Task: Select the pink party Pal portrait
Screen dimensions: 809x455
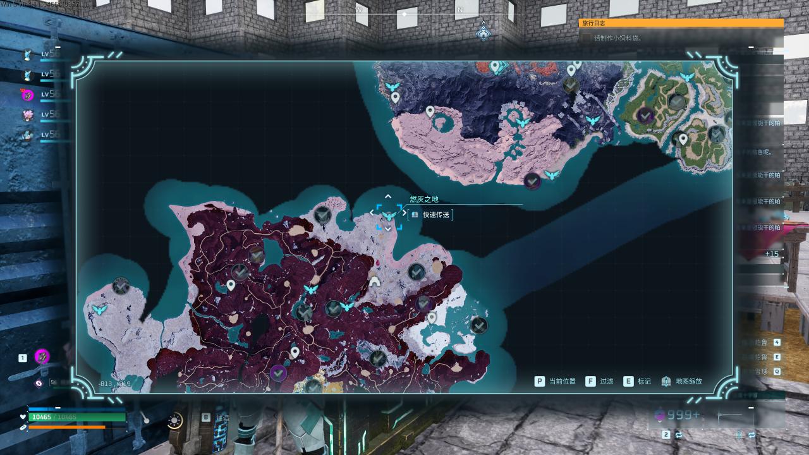Action: pos(28,115)
